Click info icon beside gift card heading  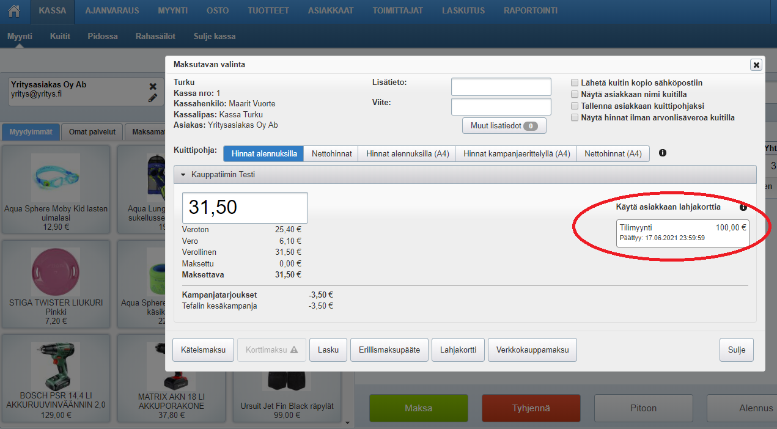point(743,207)
